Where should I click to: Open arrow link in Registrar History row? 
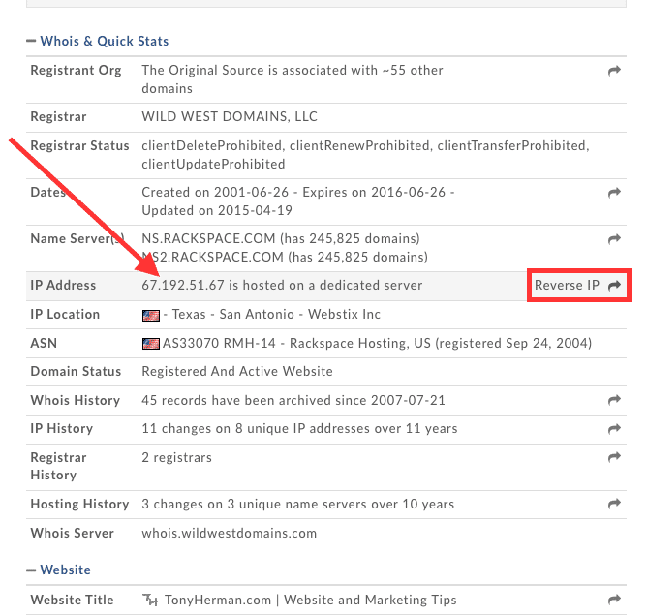click(614, 457)
